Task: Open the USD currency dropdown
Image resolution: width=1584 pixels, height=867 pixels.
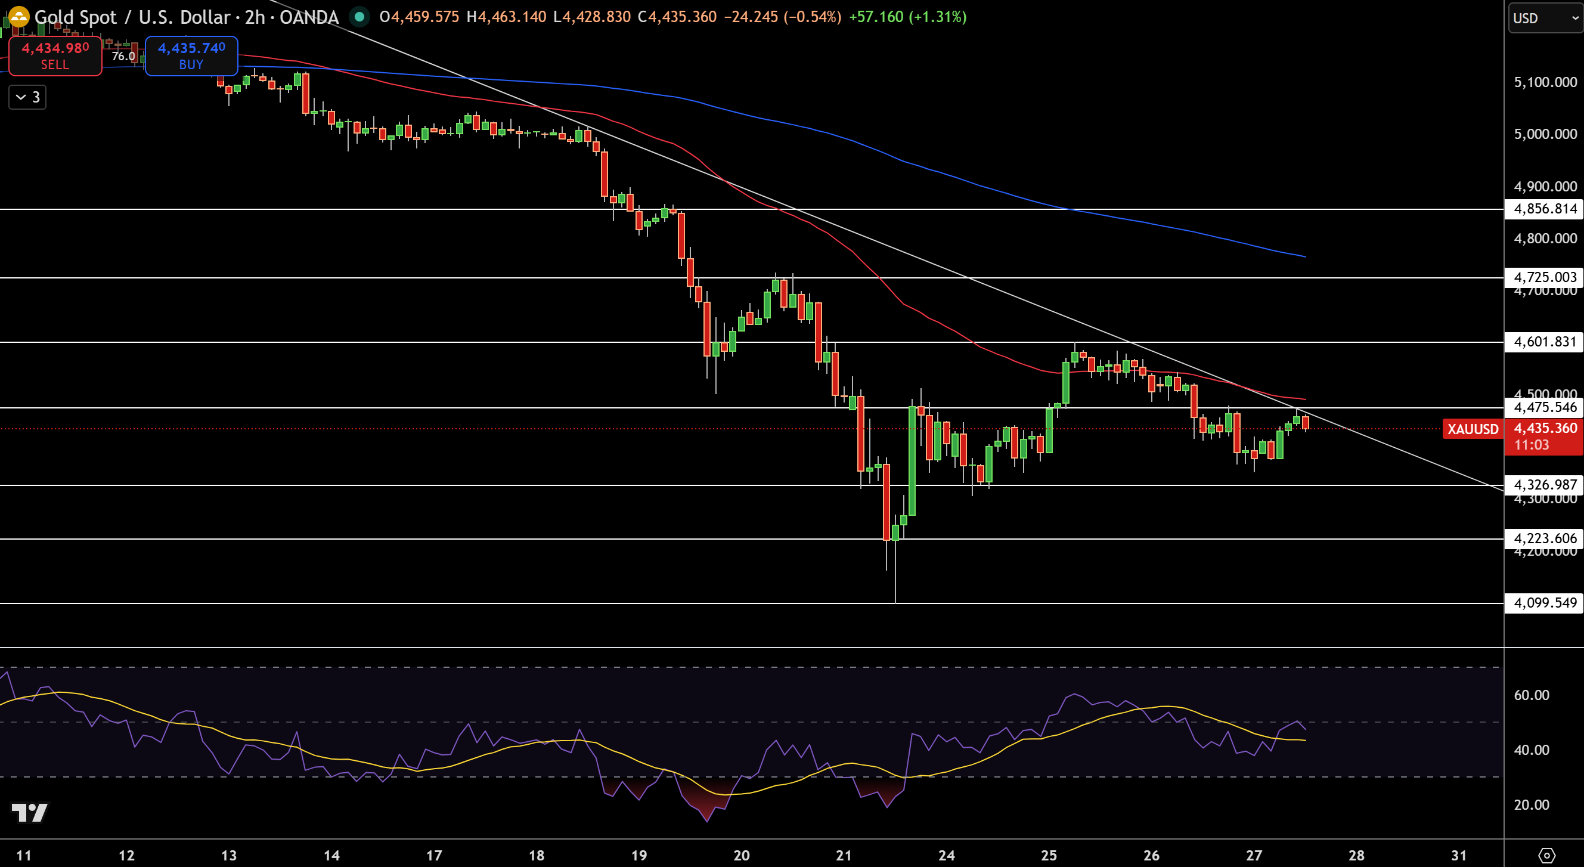Action: pyautogui.click(x=1545, y=18)
